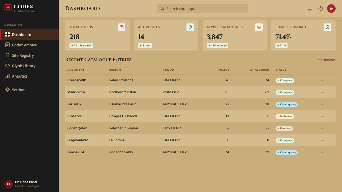This screenshot has height=192, width=342.
Task: Select the Grolier-003 document name
Action: click(76, 116)
